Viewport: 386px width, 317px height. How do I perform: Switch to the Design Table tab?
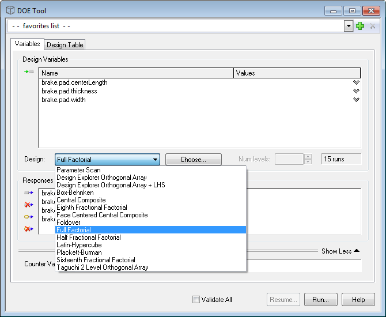pyautogui.click(x=65, y=45)
